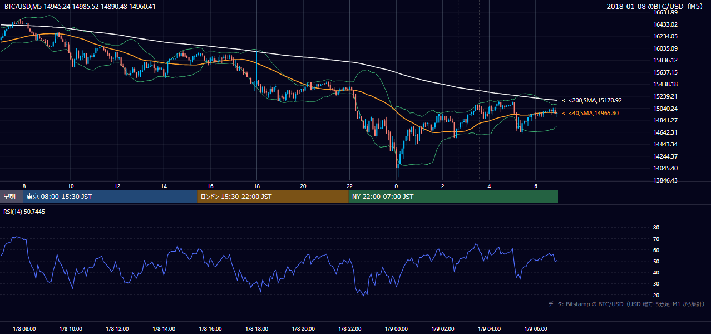
Task: Click price axis value 14841.27
Action: tap(665, 120)
